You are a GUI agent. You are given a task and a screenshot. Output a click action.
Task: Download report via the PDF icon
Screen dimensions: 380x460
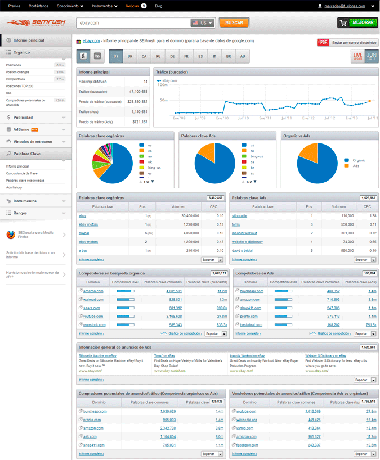tap(323, 43)
